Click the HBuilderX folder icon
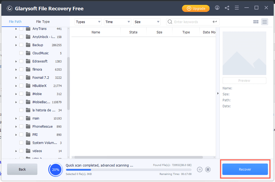This screenshot has width=275, height=182. pyautogui.click(x=28, y=86)
